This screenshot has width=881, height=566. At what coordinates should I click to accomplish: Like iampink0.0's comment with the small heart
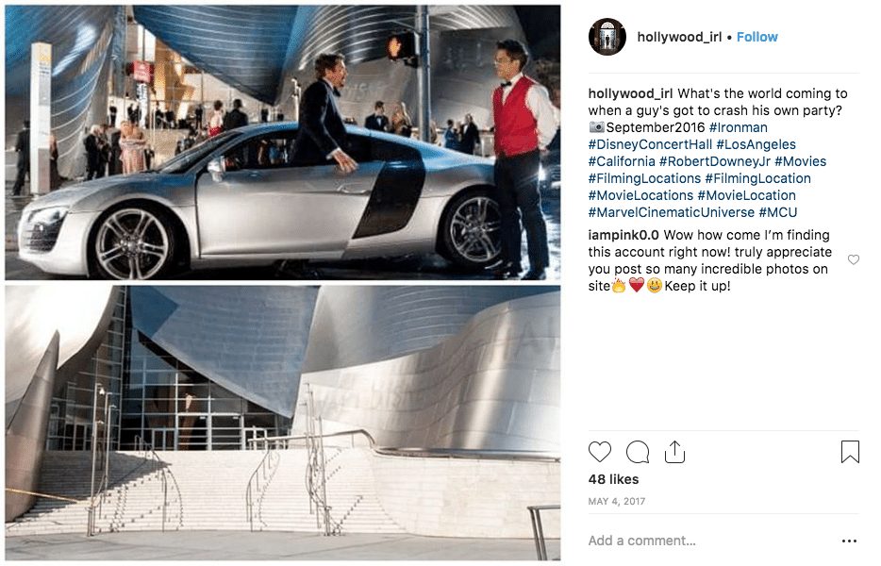tap(854, 259)
